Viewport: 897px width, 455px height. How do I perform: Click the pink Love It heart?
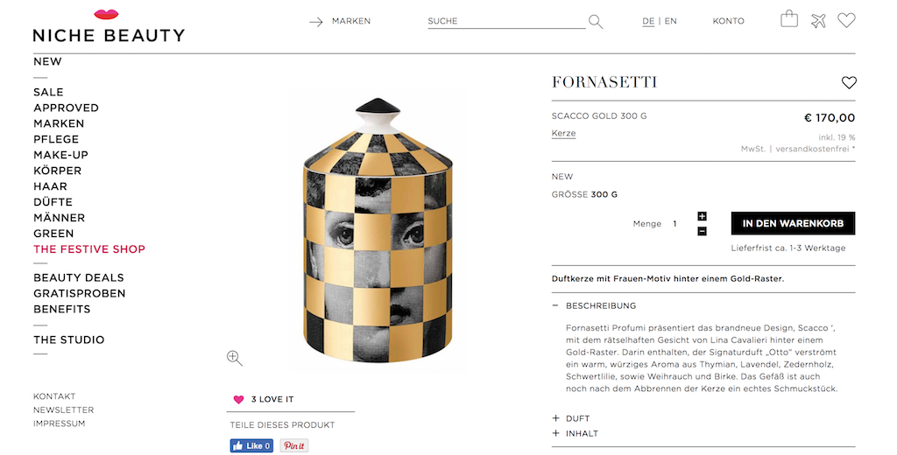tap(238, 399)
